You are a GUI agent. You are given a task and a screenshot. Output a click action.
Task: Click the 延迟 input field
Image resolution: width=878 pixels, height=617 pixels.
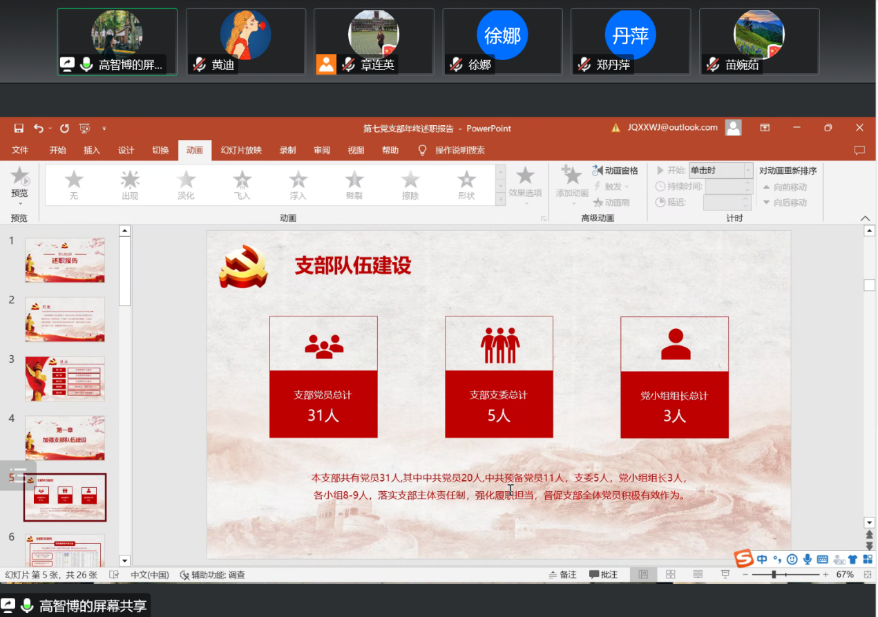pos(727,202)
